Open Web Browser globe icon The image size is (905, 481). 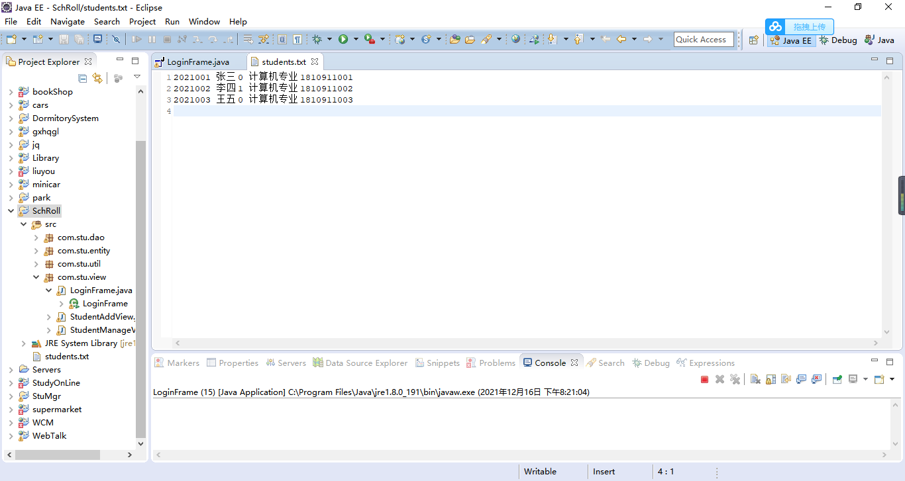pos(515,39)
